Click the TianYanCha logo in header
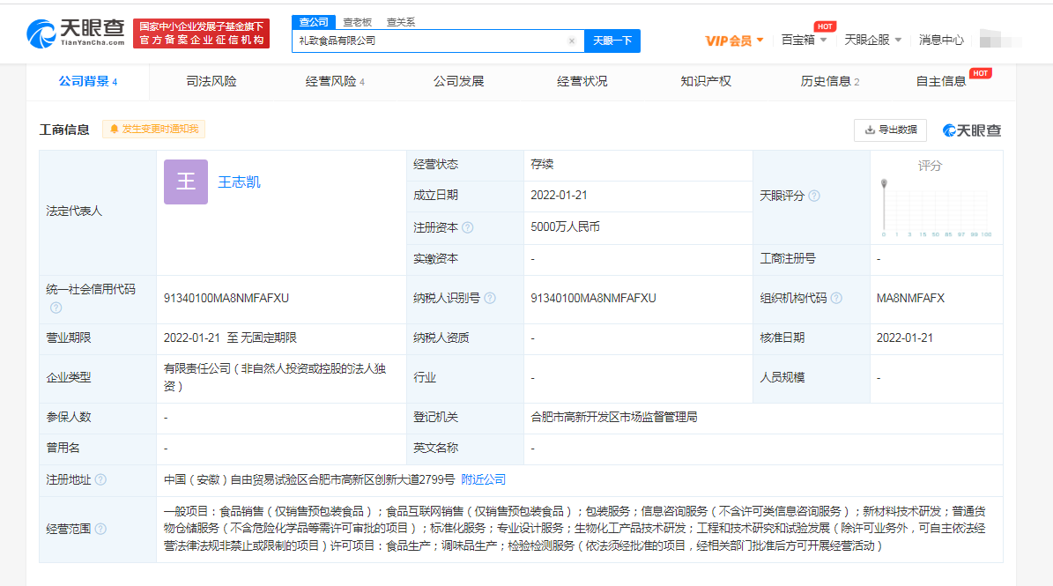Image resolution: width=1053 pixels, height=586 pixels. pyautogui.click(x=78, y=34)
